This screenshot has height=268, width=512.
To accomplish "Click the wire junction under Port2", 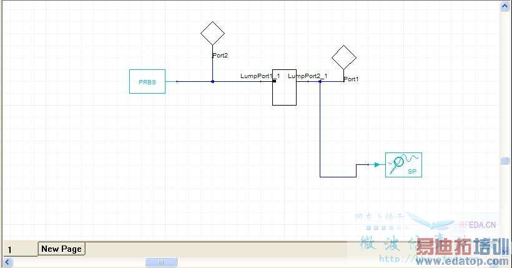I will click(x=212, y=82).
